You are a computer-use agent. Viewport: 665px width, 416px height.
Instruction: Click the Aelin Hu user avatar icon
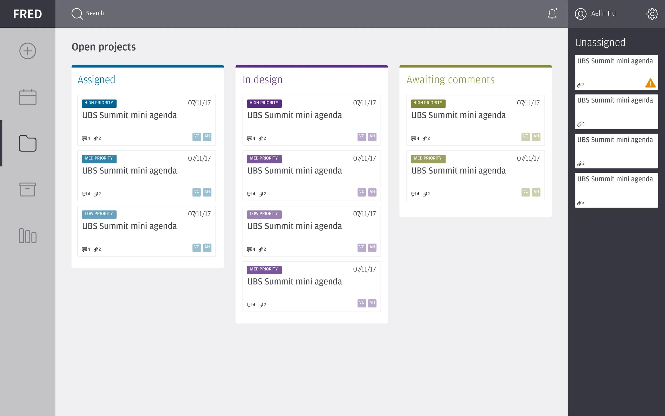tap(581, 14)
